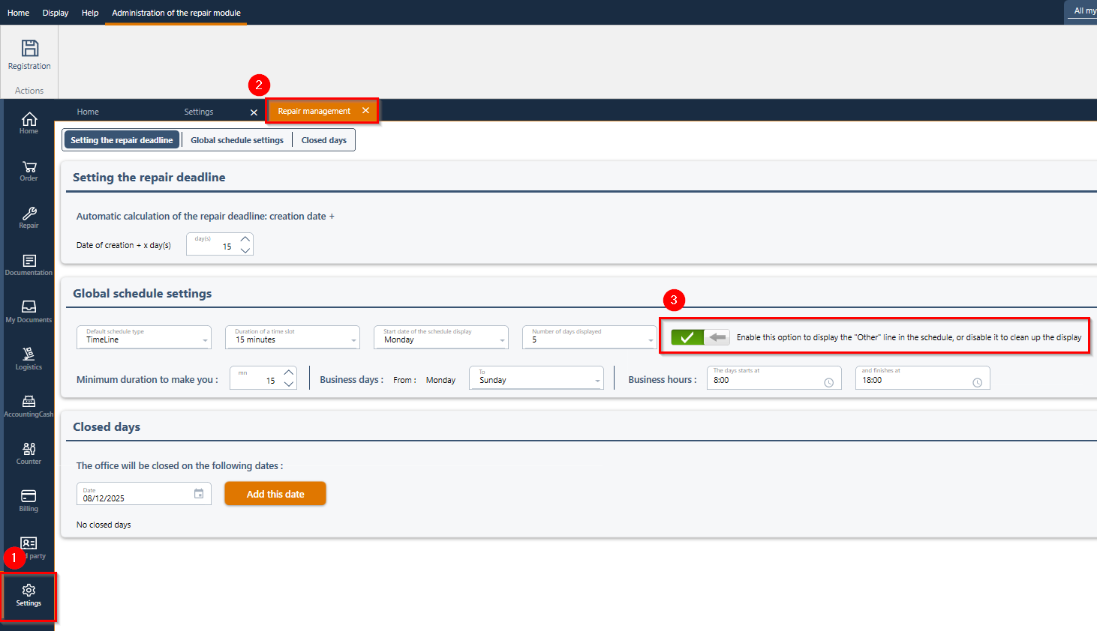Viewport: 1097px width, 631px height.
Task: Toggle the "Other" line display switch
Action: click(x=700, y=337)
